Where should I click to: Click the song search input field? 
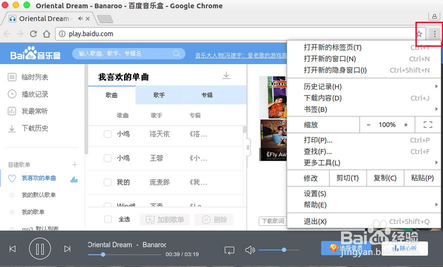pos(124,53)
